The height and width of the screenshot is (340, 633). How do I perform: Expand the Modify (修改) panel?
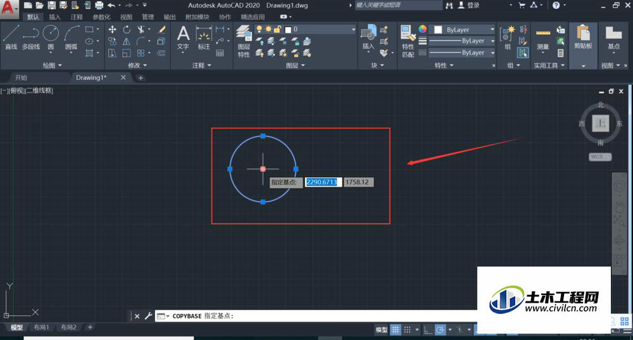[137, 65]
